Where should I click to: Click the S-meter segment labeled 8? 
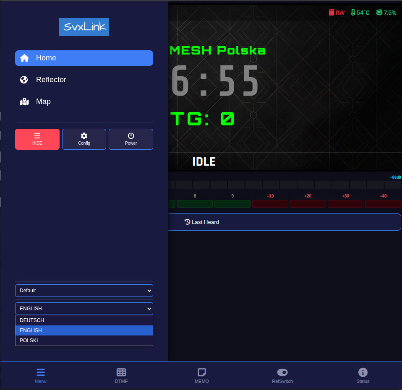coord(195,204)
